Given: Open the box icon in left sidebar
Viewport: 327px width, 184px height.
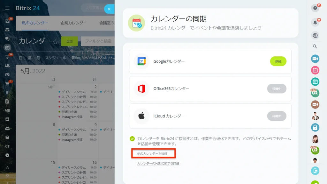Looking at the screenshot, I should [x=7, y=137].
